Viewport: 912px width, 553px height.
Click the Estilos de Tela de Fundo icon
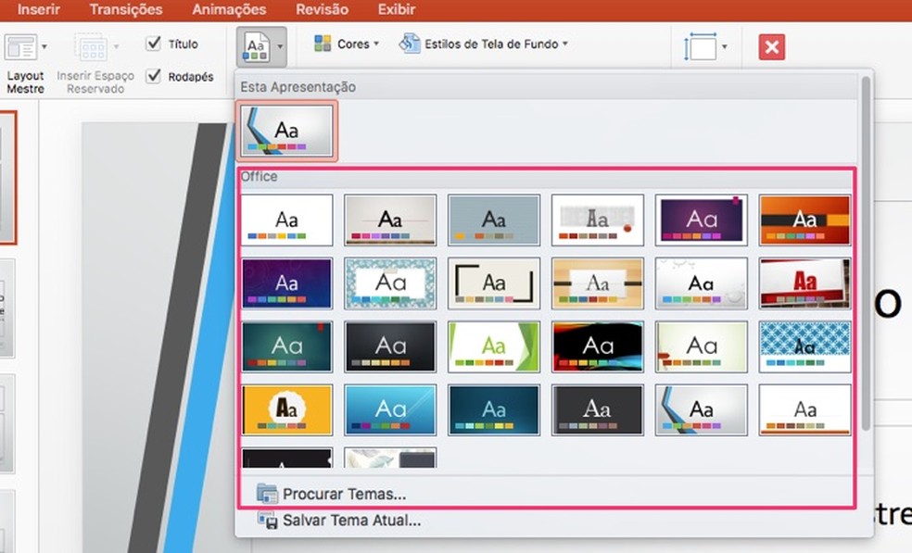tap(410, 44)
